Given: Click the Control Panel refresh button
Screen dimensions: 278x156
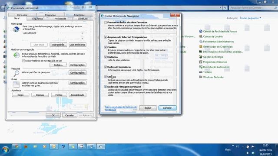Looking at the screenshot, I should [225, 8].
